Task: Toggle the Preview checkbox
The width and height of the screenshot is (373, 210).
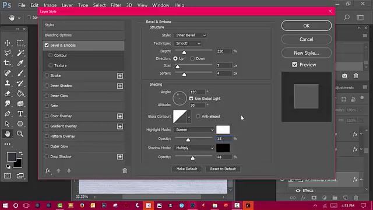Action: (295, 65)
